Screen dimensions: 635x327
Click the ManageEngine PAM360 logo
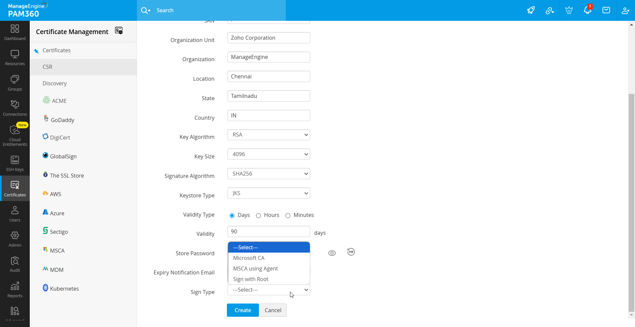[x=28, y=10]
